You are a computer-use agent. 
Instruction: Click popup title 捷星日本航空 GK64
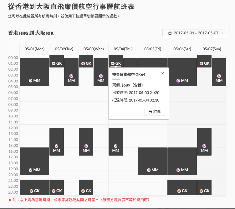point(129,74)
